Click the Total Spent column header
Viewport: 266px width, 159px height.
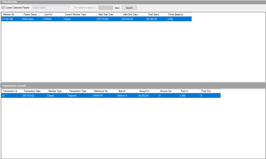157,15
